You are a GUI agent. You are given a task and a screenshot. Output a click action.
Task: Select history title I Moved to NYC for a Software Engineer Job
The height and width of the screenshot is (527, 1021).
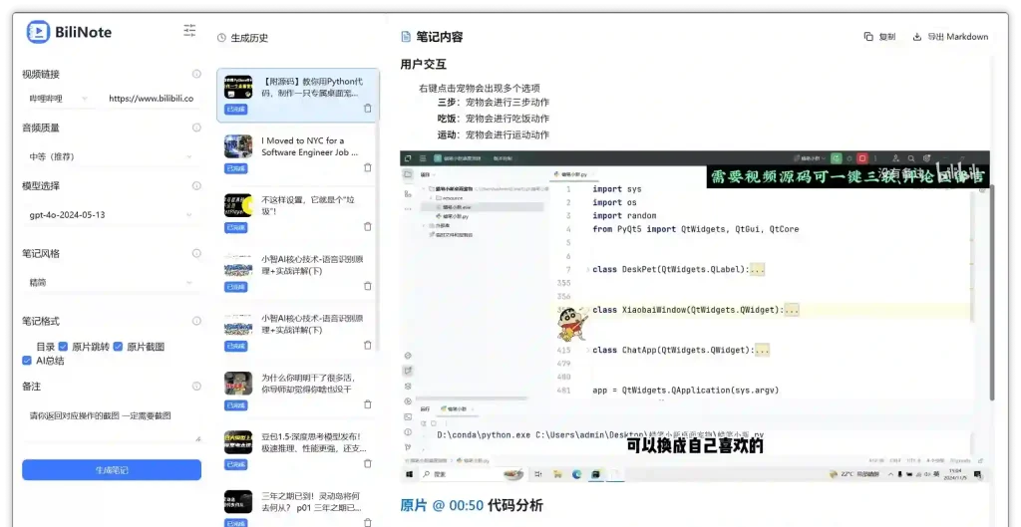310,146
